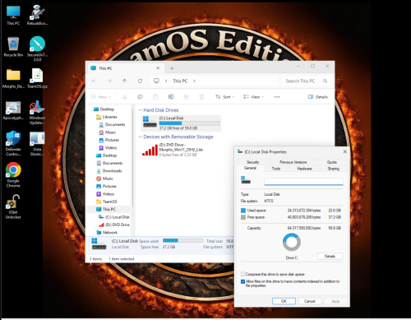The image size is (411, 320).
Task: Collapse the Hard Disk Drives group
Action: pyautogui.click(x=141, y=110)
